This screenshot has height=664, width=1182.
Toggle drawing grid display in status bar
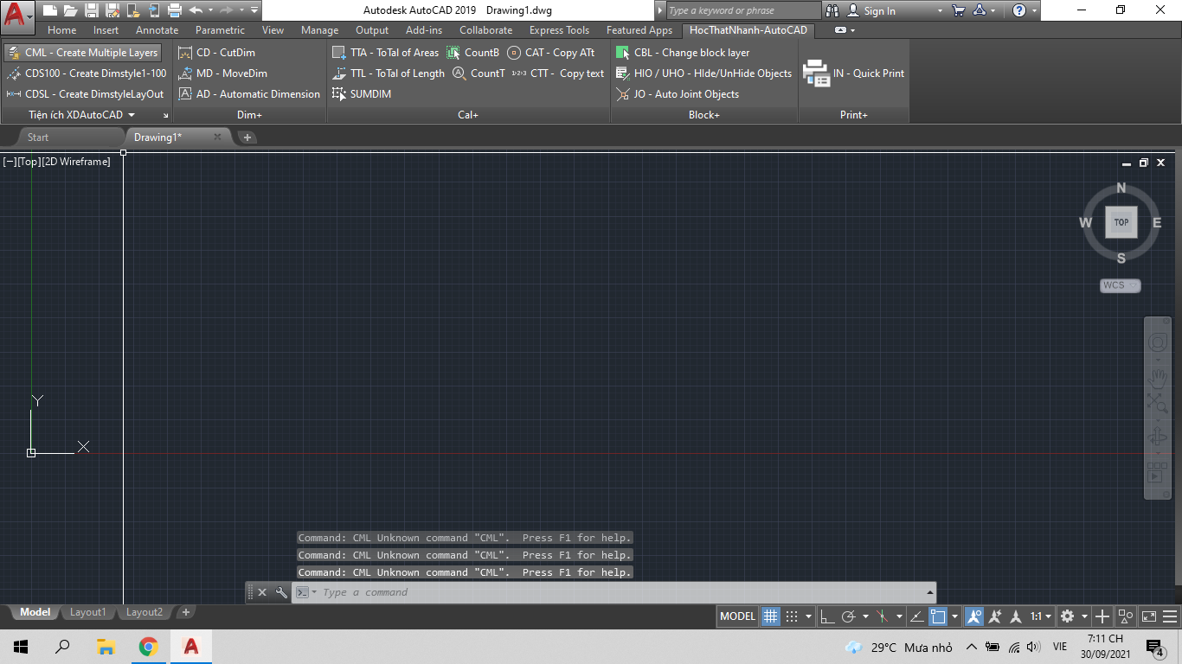(x=770, y=616)
